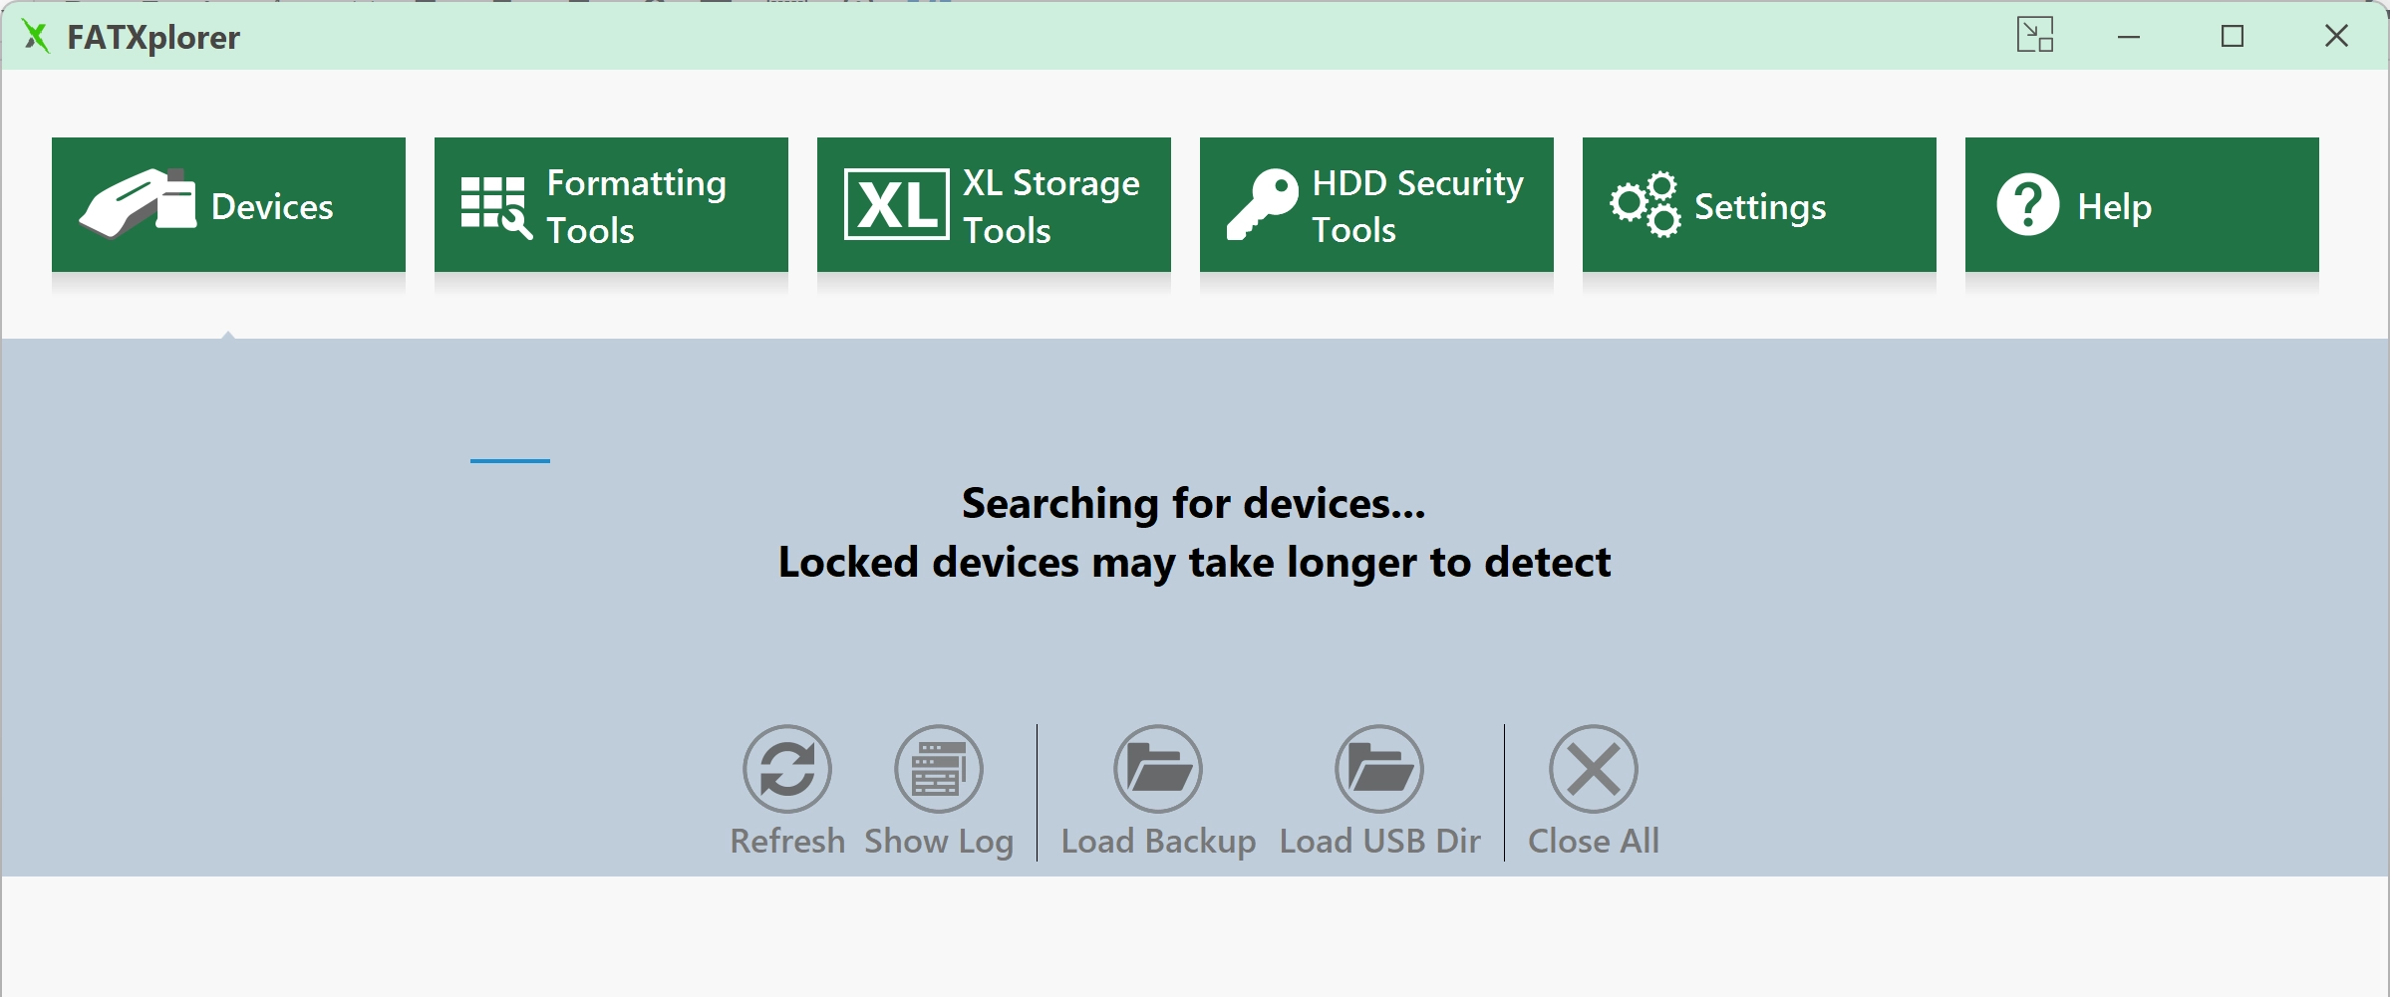The height and width of the screenshot is (997, 2390).
Task: Click the blue searching progress indicator
Action: click(x=510, y=460)
